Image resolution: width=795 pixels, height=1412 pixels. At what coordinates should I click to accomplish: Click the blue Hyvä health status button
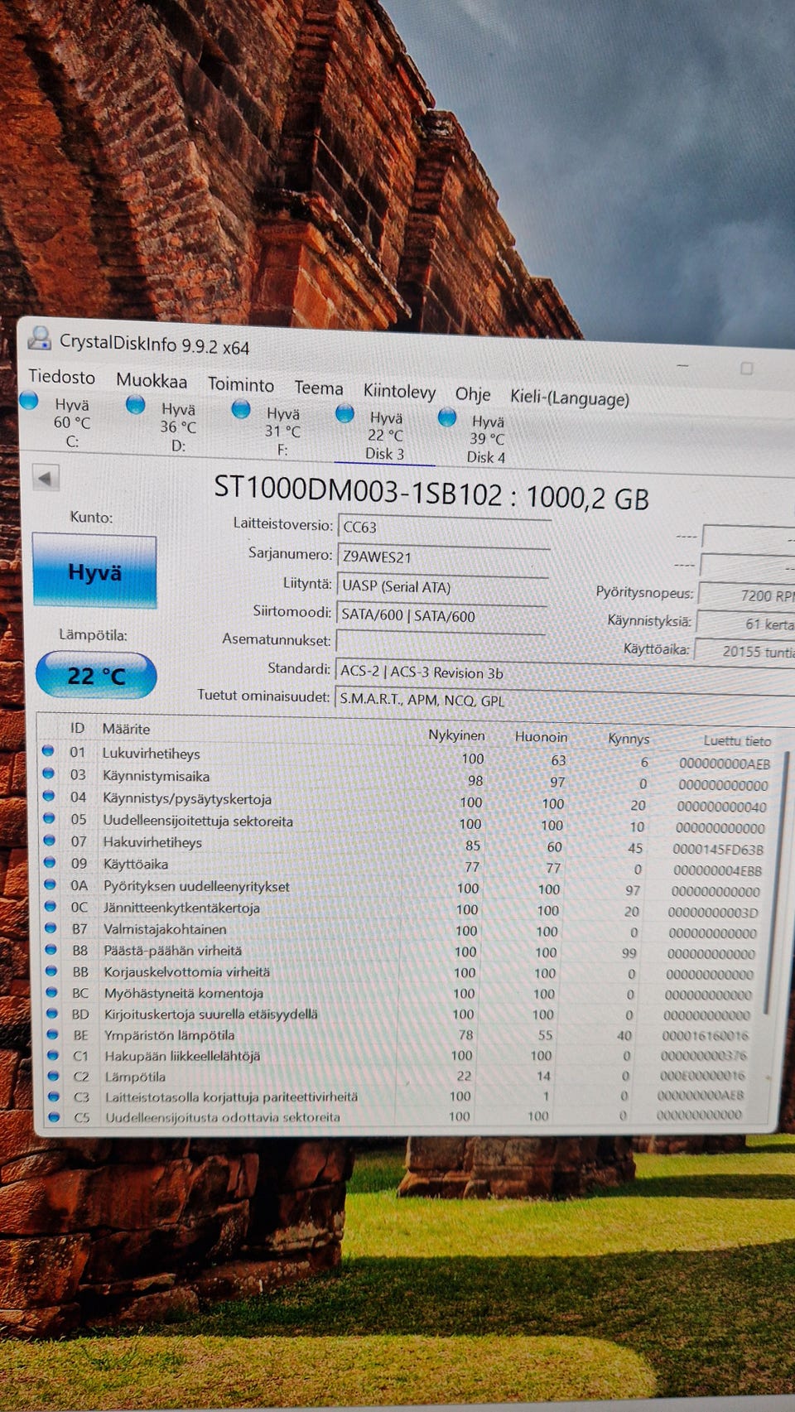coord(94,571)
